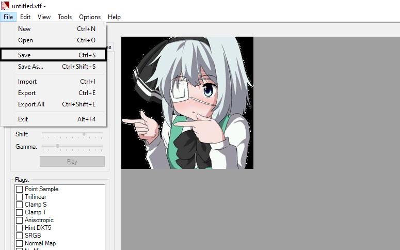The width and height of the screenshot is (400, 250).
Task: Click the Shift slider track
Action: pos(72,134)
